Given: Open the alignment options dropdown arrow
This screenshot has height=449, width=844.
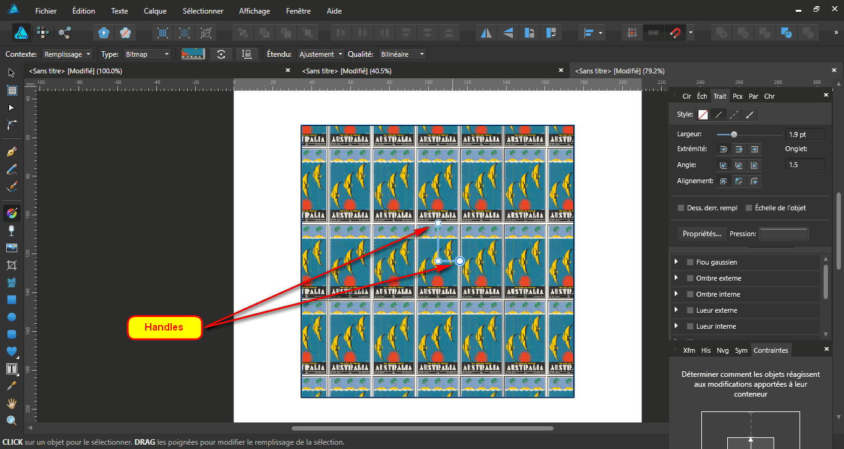Looking at the screenshot, I should pos(601,33).
